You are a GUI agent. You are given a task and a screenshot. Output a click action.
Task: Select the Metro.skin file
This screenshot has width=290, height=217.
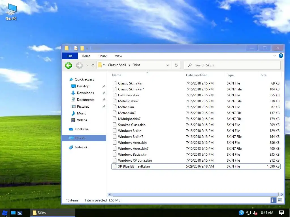tap(196, 107)
